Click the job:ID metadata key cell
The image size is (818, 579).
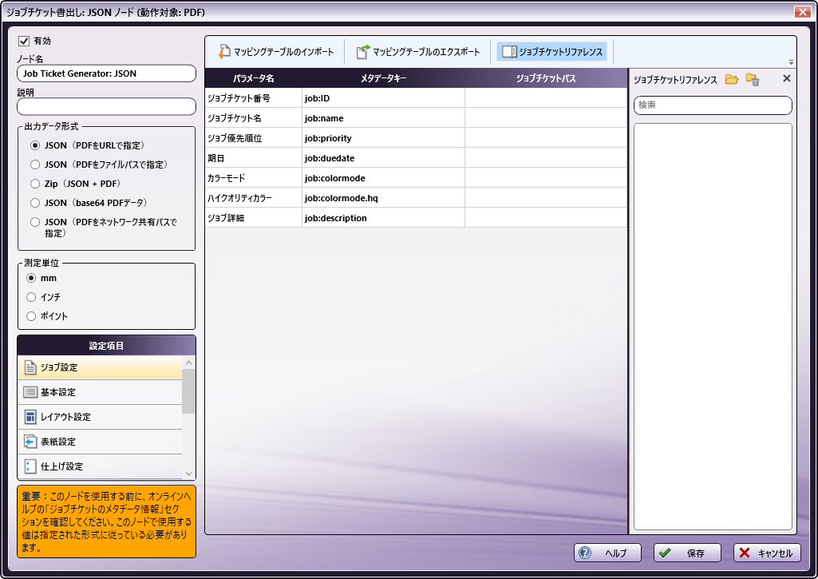(383, 98)
